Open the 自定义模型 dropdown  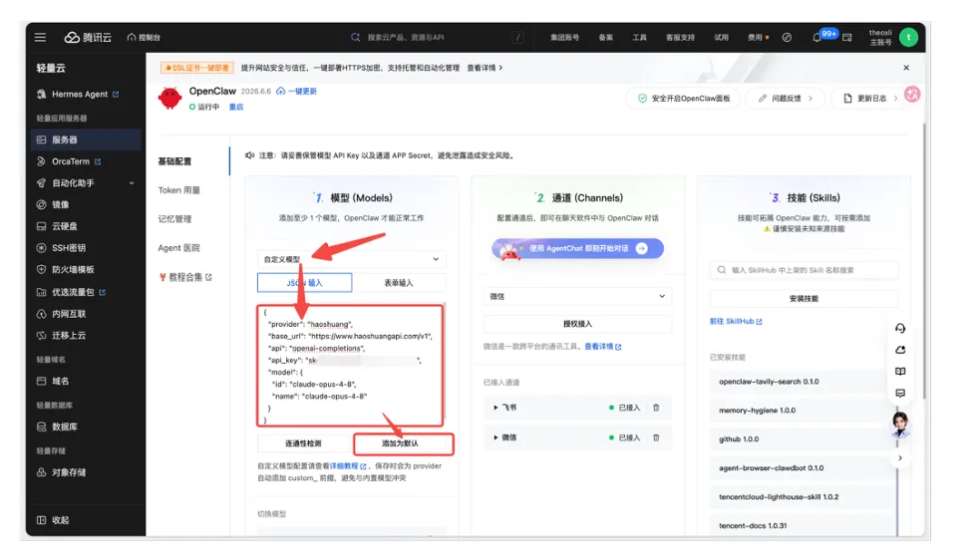[351, 259]
